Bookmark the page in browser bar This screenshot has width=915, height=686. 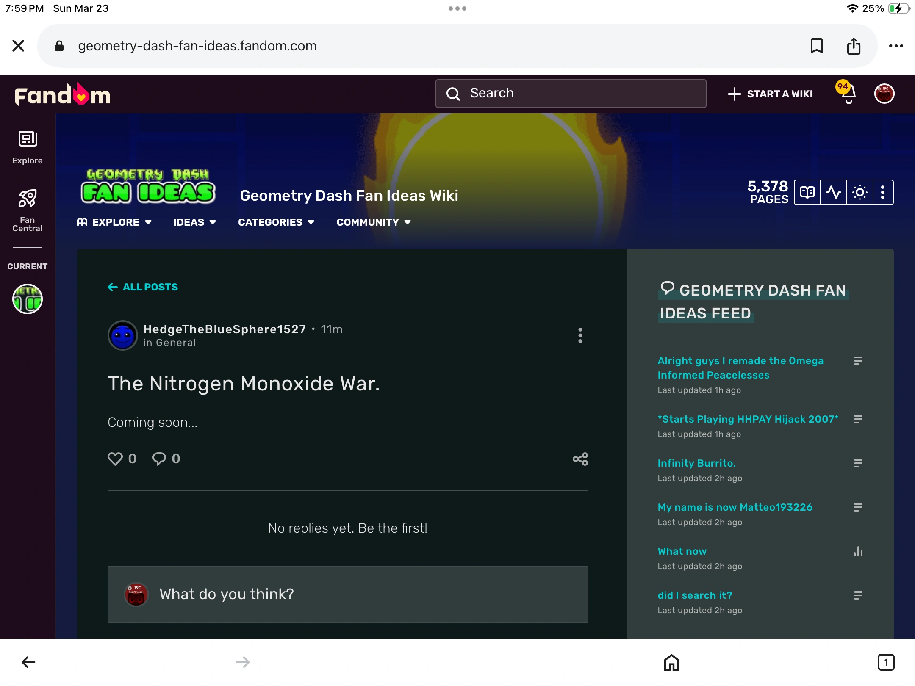pyautogui.click(x=816, y=46)
